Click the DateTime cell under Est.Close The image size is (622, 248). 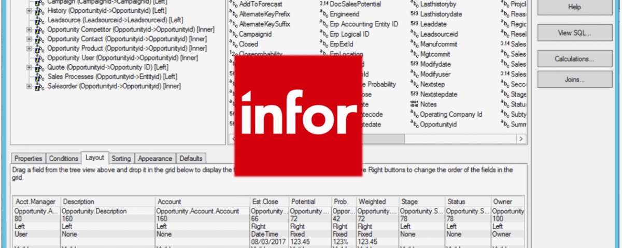(x=270, y=234)
